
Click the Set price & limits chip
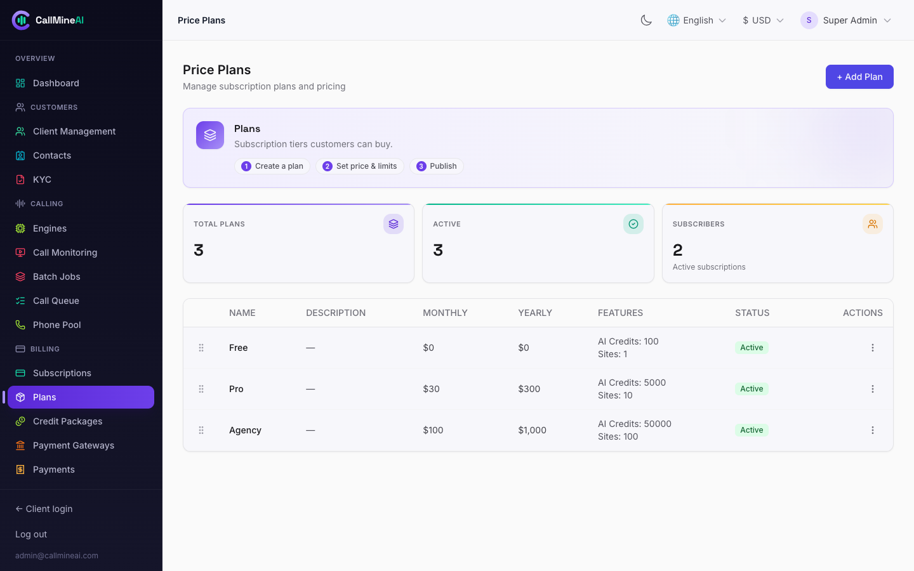(x=360, y=166)
